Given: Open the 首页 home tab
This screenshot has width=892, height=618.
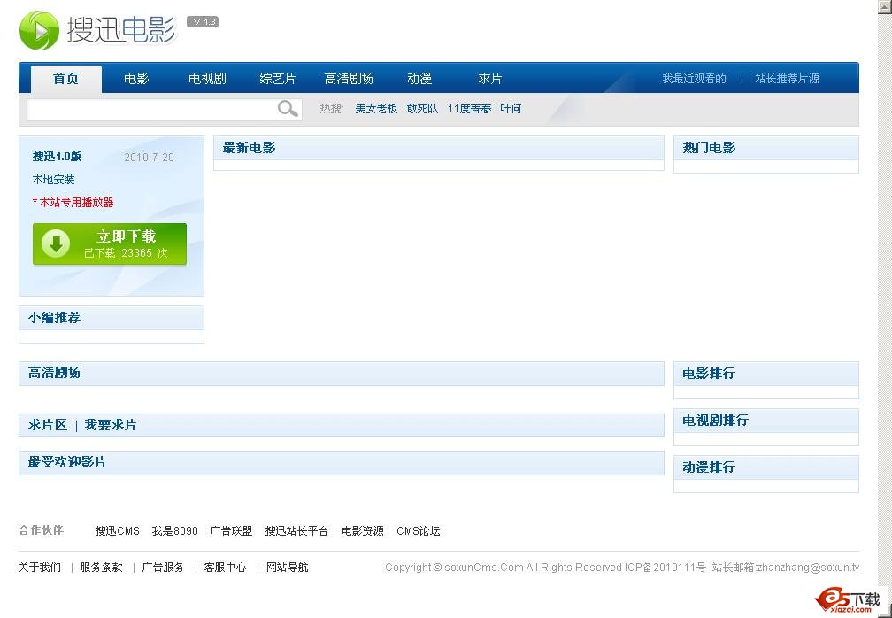Looking at the screenshot, I should click(65, 79).
